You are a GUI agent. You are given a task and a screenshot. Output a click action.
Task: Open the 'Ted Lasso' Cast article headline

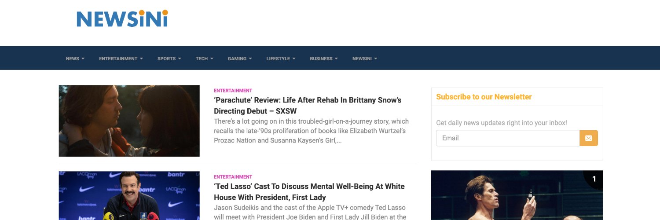tap(309, 192)
